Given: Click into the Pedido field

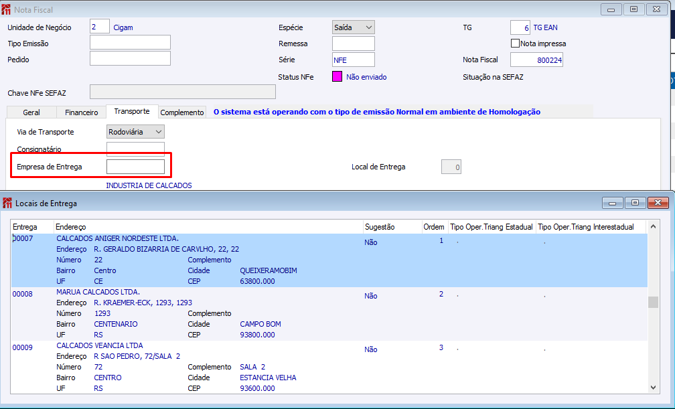Looking at the screenshot, I should coord(130,58).
